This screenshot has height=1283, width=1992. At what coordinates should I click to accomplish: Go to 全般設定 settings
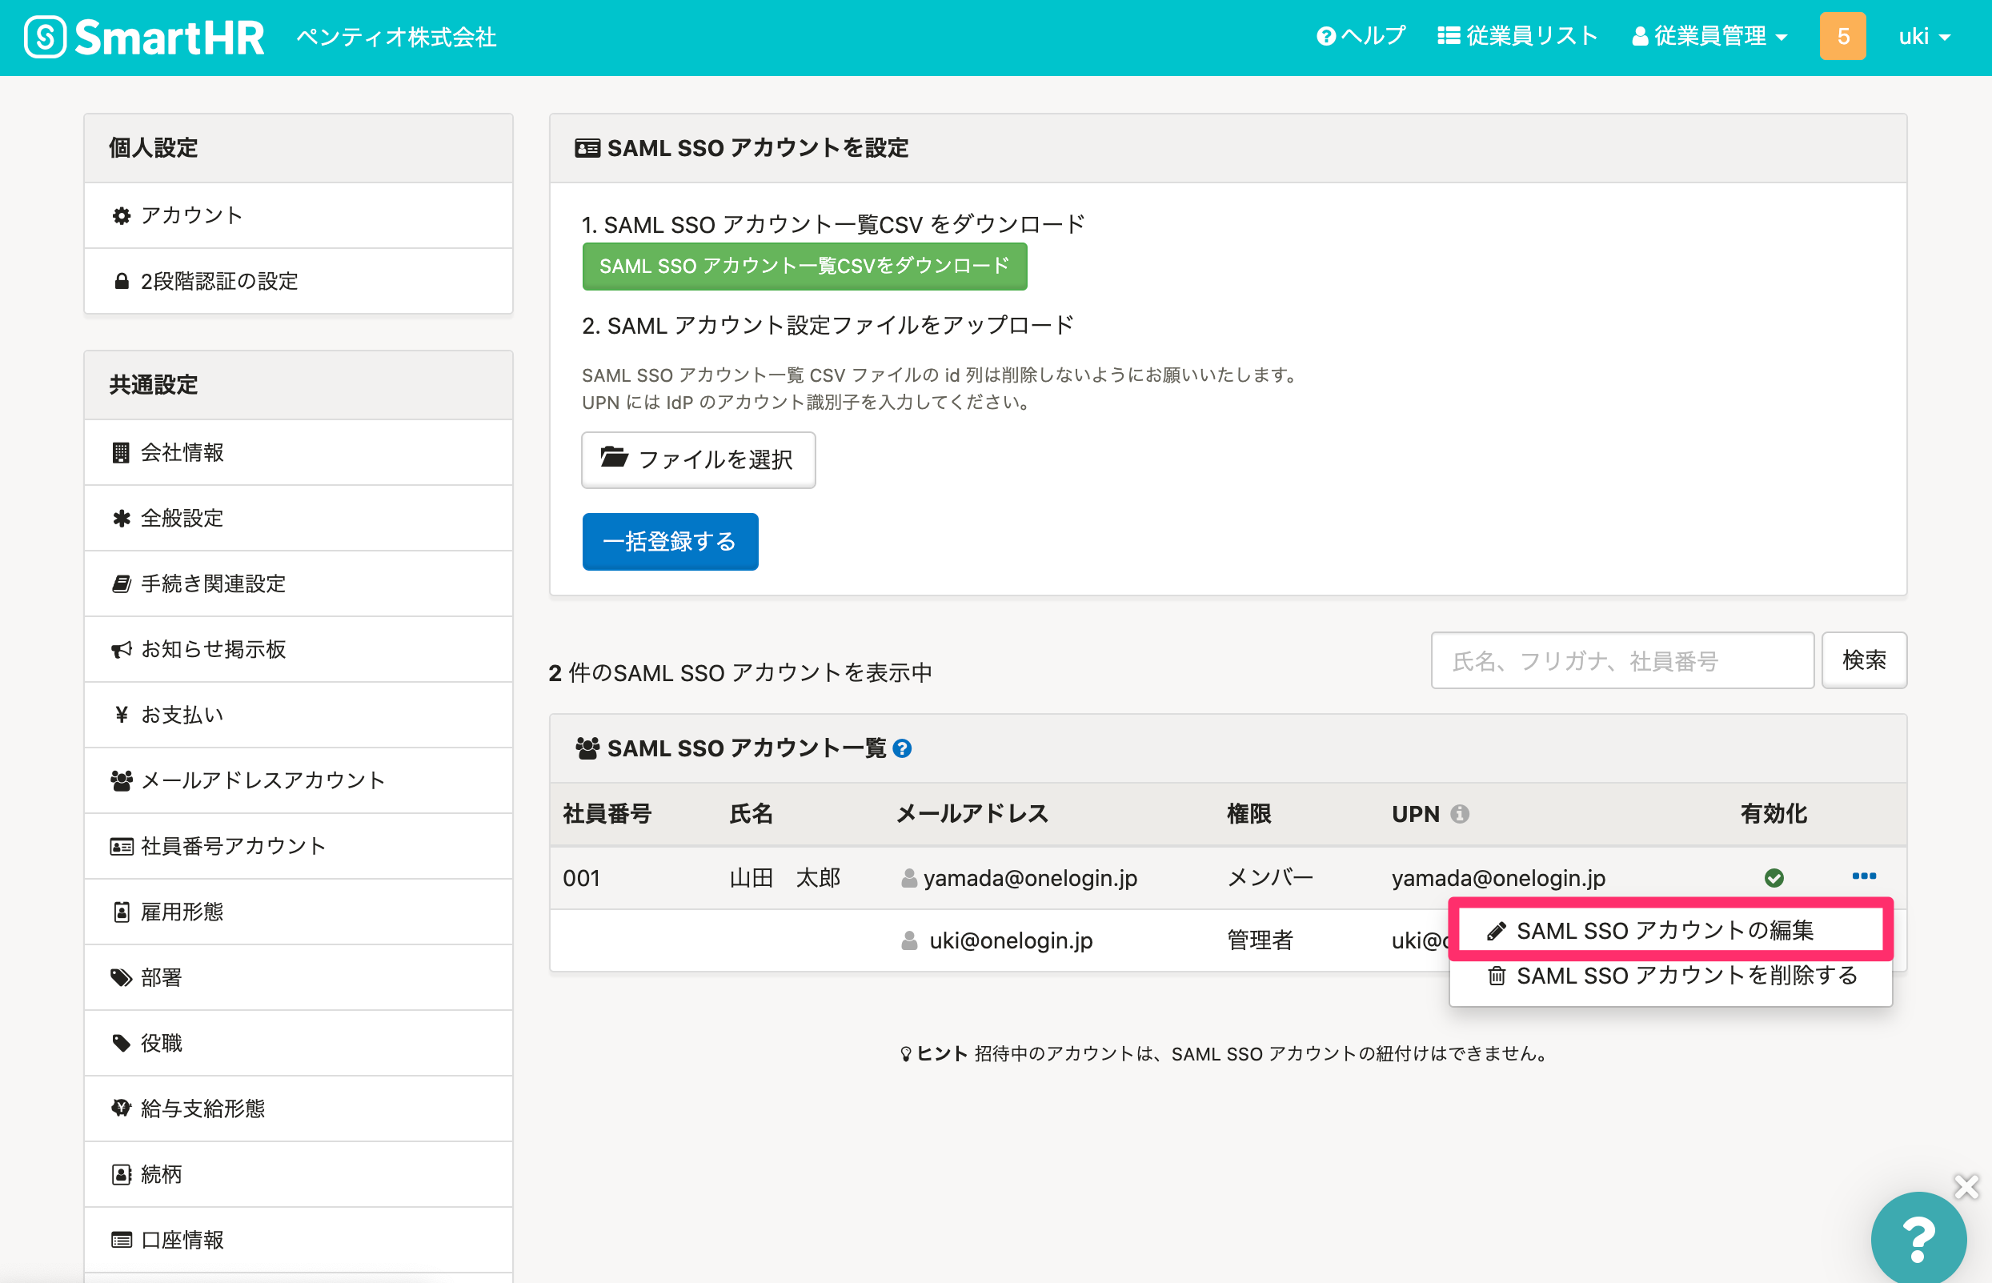tap(299, 518)
